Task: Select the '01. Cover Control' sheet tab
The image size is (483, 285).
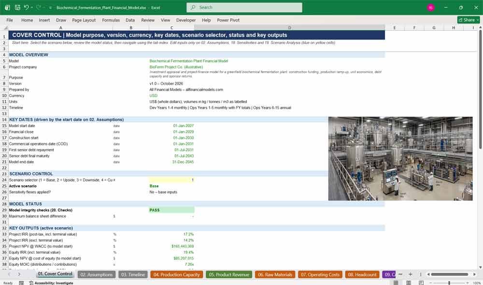Action: coord(55,273)
